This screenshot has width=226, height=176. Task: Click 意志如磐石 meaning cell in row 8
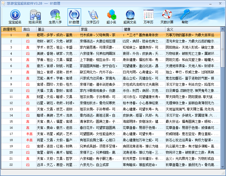pyautogui.click(x=193, y=78)
